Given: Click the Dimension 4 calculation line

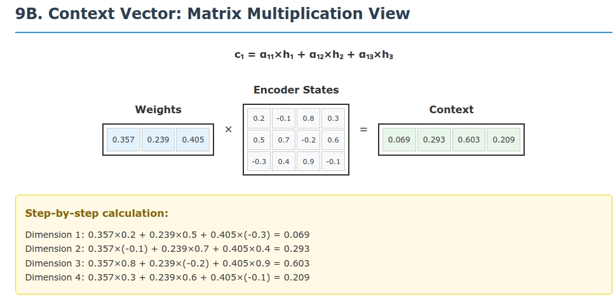Looking at the screenshot, I should [x=167, y=277].
